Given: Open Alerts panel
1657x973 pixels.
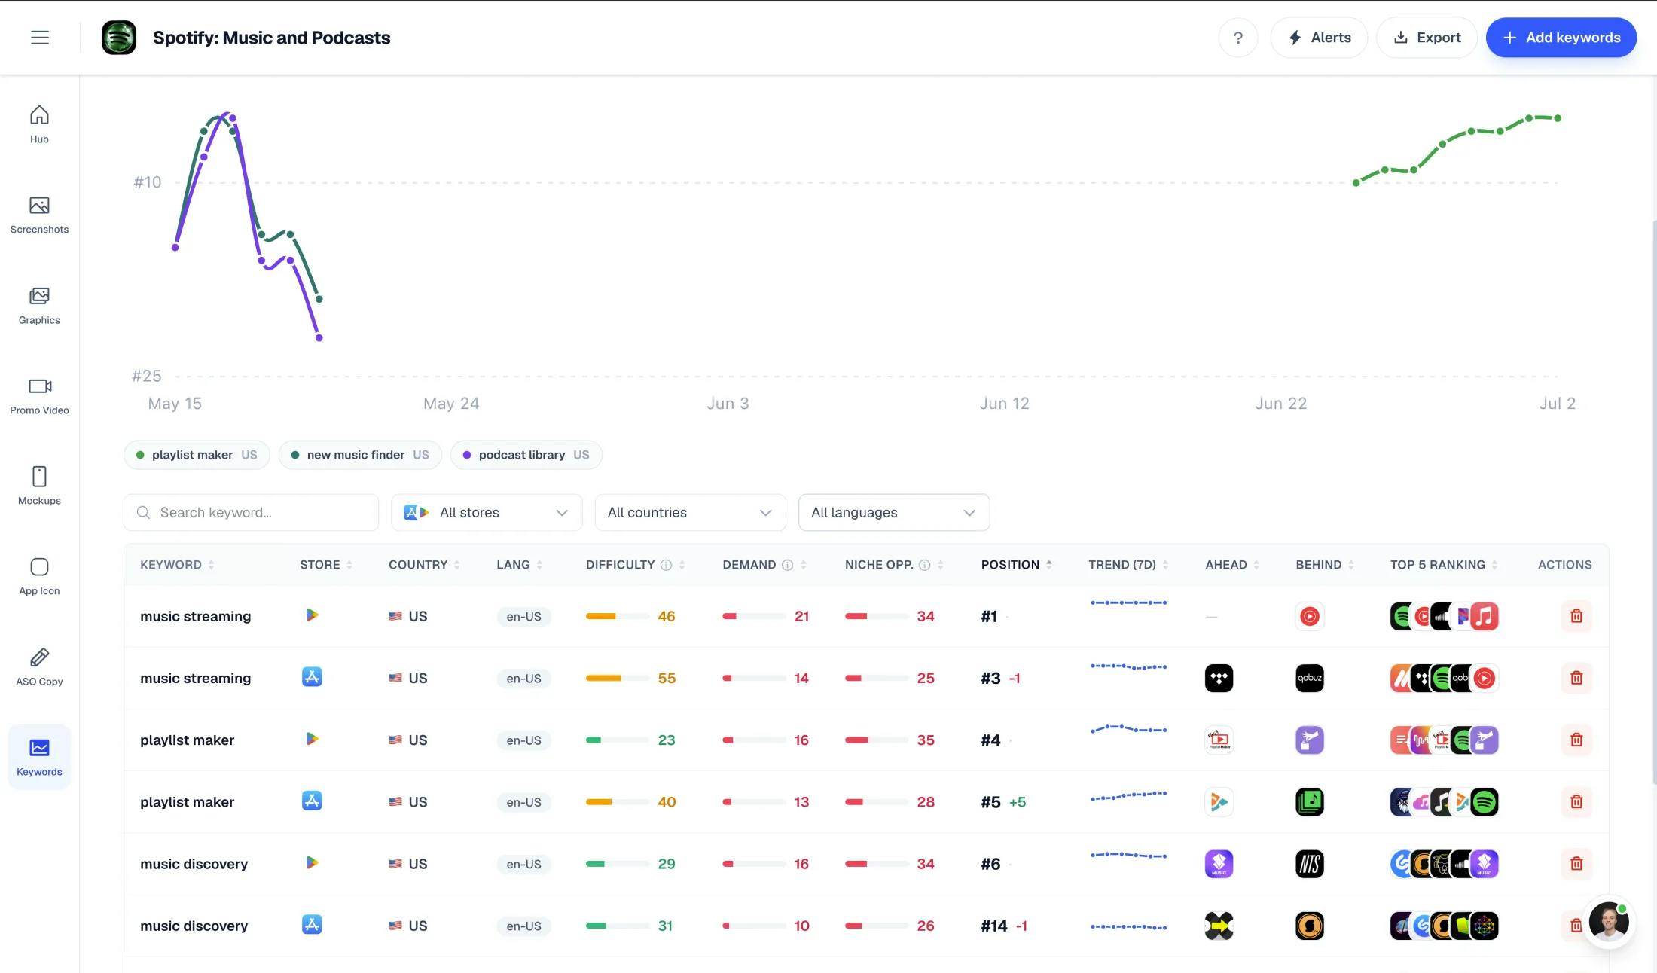Looking at the screenshot, I should pyautogui.click(x=1319, y=38).
